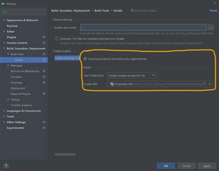Screen dimensions: 219x171
Task: Open Compiler settings page
Action: pos(16,77)
